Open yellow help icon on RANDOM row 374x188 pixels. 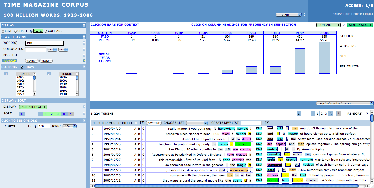click(x=84, y=61)
